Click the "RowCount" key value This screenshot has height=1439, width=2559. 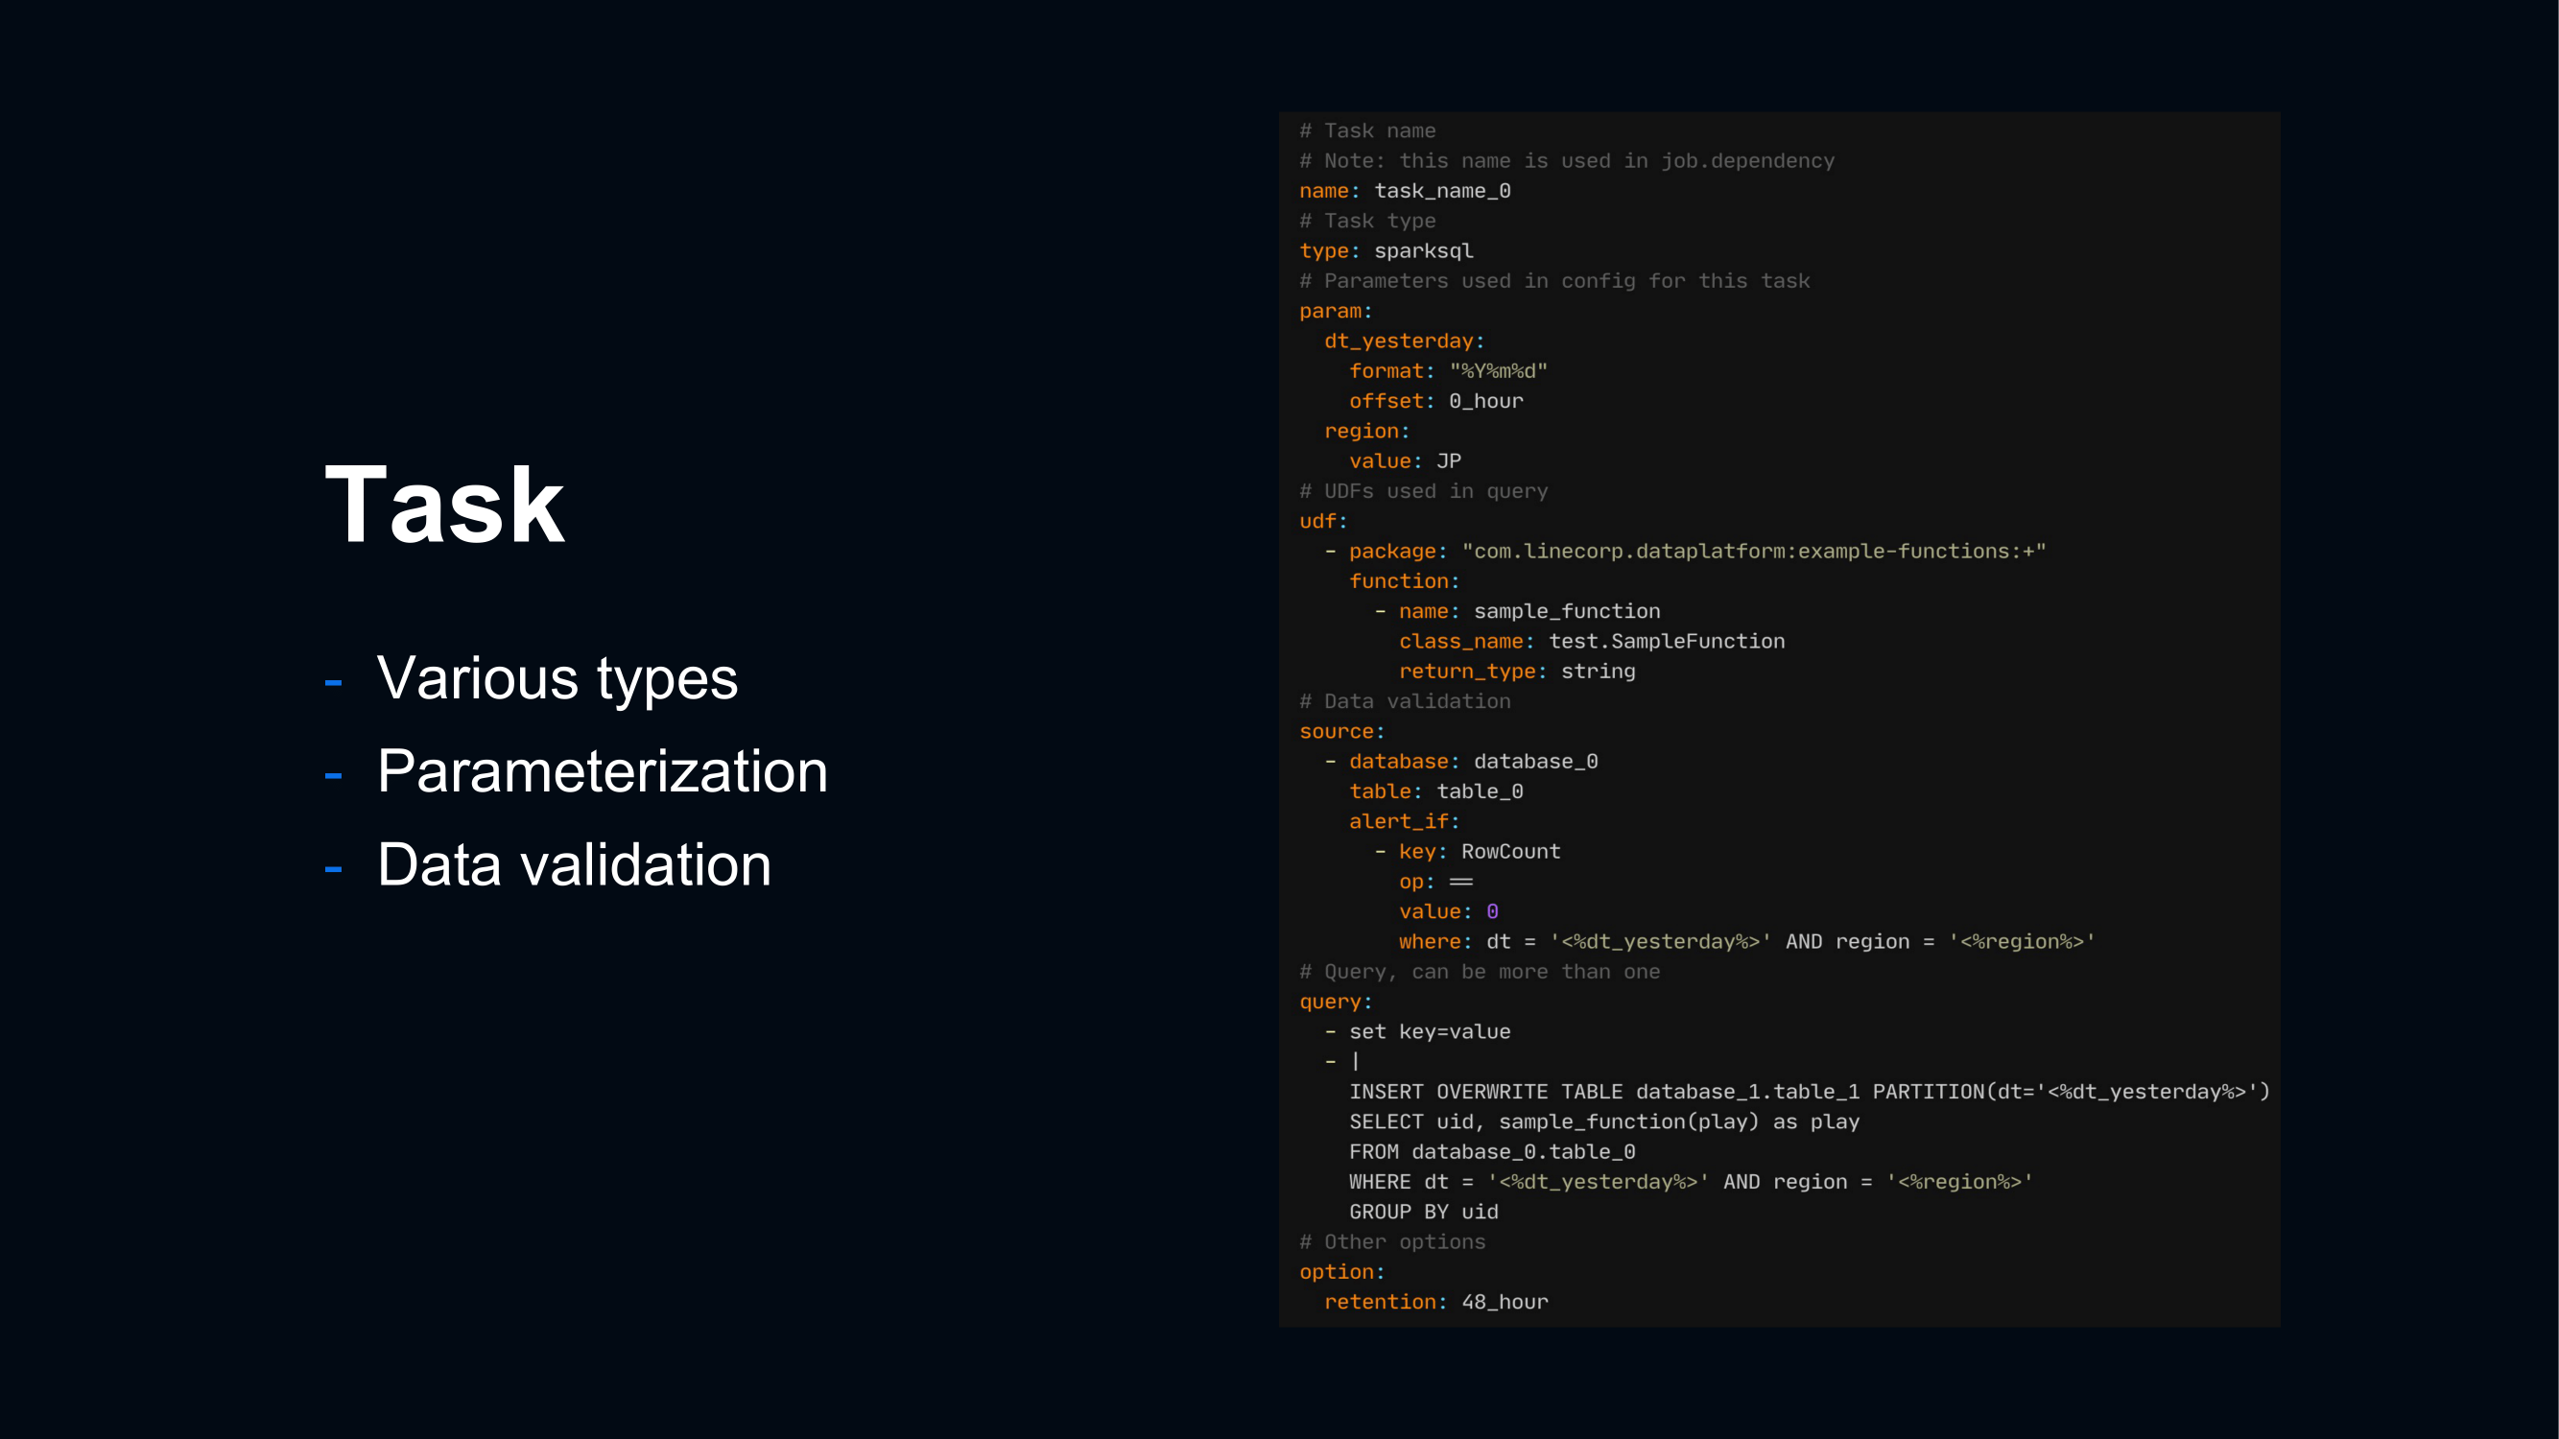coord(1510,851)
